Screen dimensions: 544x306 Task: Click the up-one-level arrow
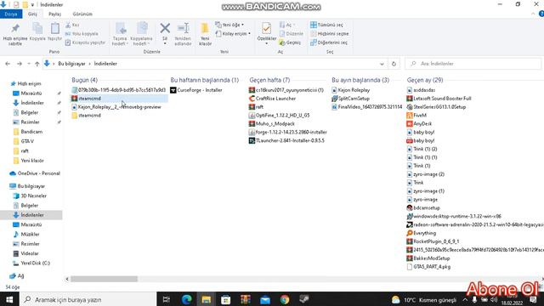coord(37,64)
